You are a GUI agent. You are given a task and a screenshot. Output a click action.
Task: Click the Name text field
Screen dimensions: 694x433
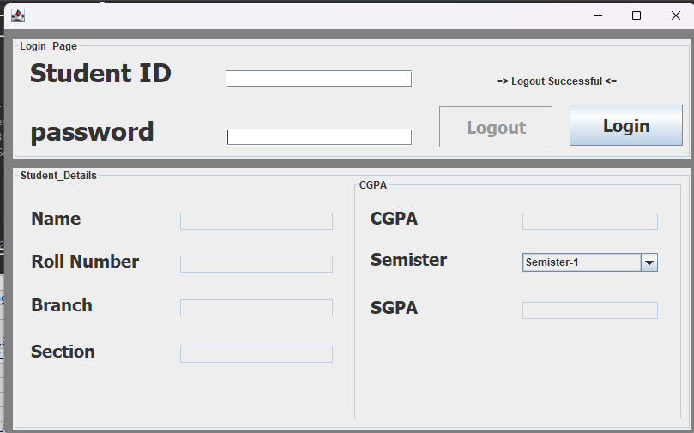coord(256,221)
